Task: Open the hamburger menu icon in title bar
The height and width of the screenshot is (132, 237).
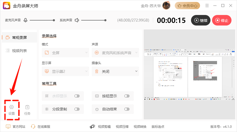Action: click(x=207, y=6)
